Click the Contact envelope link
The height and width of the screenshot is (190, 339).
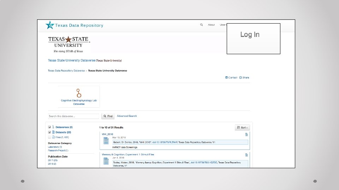231,77
